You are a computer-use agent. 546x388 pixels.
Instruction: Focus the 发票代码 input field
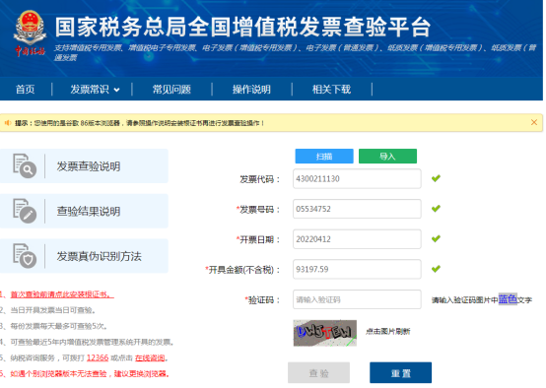[x=357, y=179]
